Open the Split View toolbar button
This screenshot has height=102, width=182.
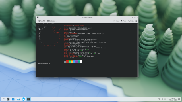tap(51, 21)
